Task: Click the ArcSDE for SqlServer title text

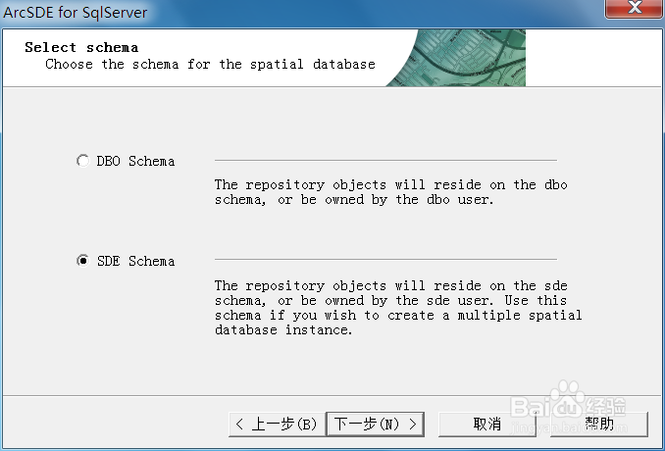Action: tap(76, 13)
